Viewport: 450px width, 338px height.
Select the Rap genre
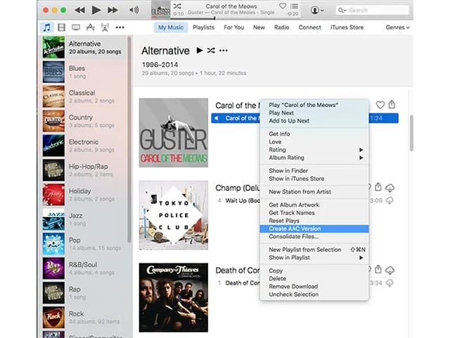(x=84, y=293)
